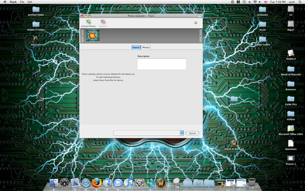Click the volume speaker icon

tap(260, 2)
